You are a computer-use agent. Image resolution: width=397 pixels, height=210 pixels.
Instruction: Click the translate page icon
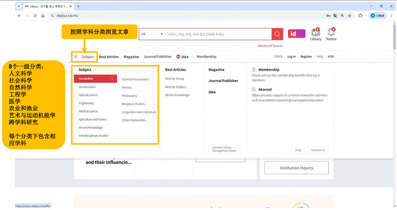point(335,16)
